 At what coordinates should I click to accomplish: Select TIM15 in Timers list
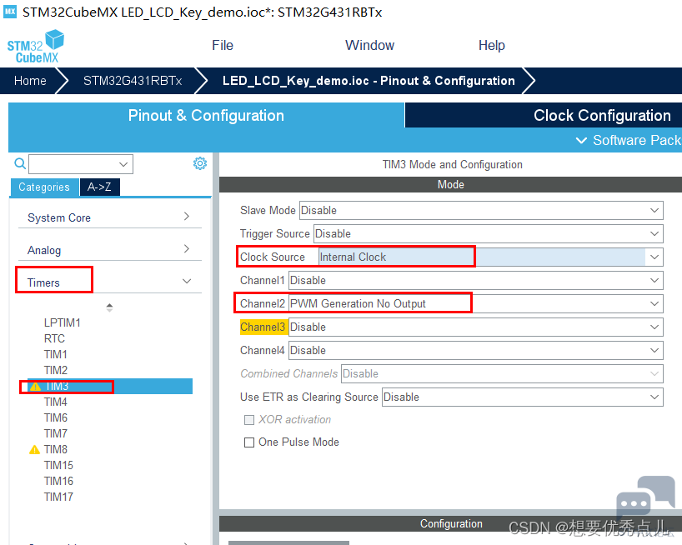point(58,466)
